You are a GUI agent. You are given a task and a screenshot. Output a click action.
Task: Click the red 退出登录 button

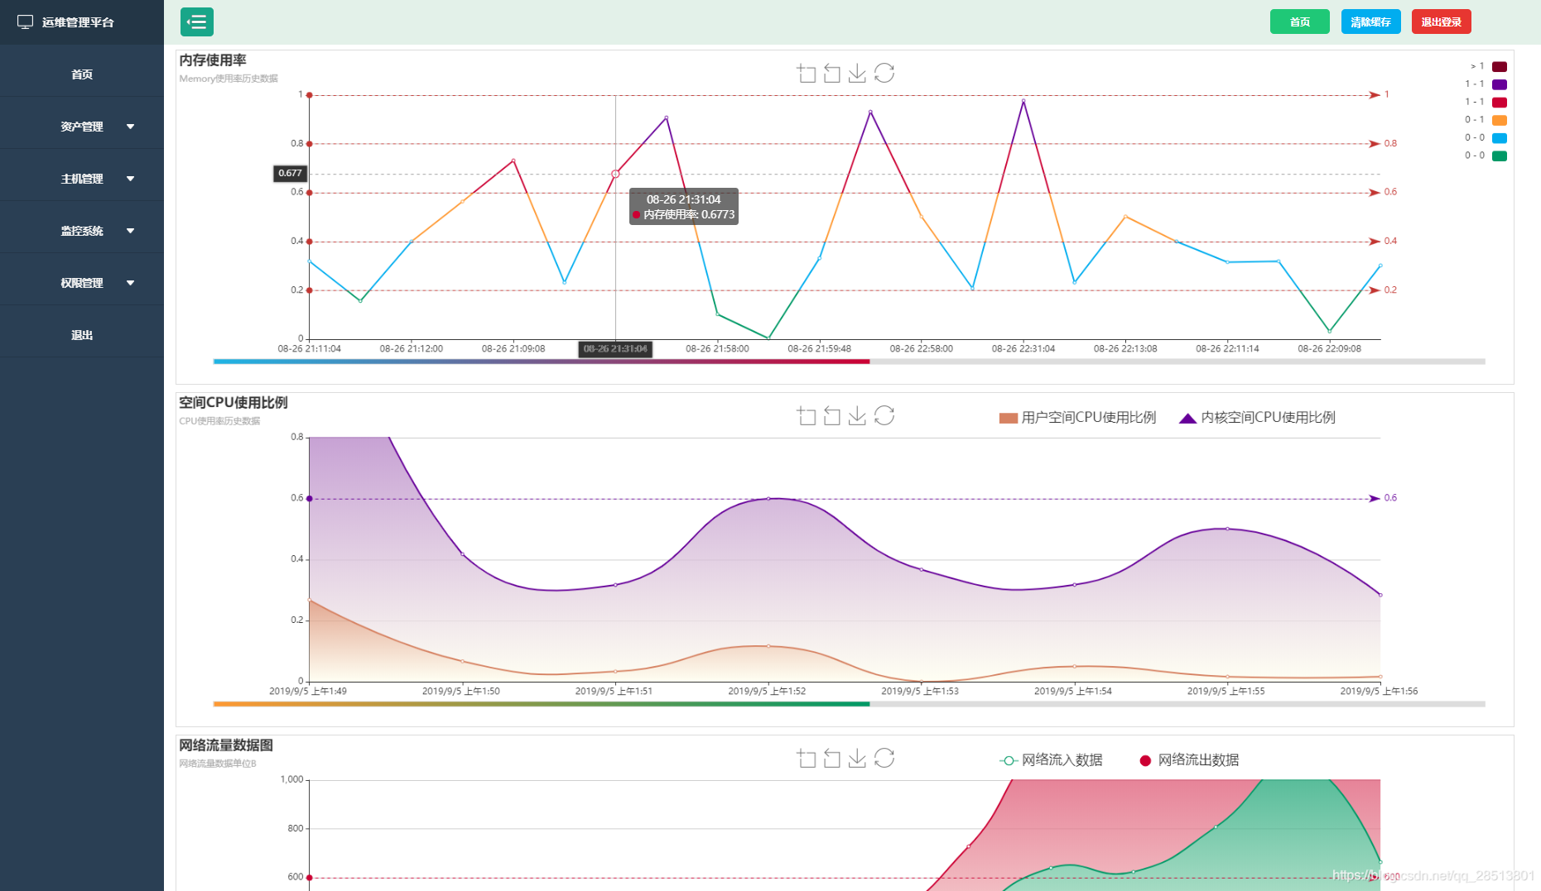pos(1441,22)
